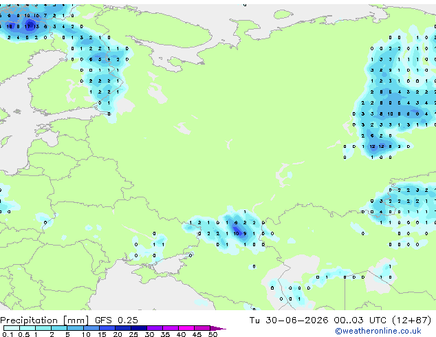Click the legend label "30"
Screen dimensions: 436x337
click(149, 334)
